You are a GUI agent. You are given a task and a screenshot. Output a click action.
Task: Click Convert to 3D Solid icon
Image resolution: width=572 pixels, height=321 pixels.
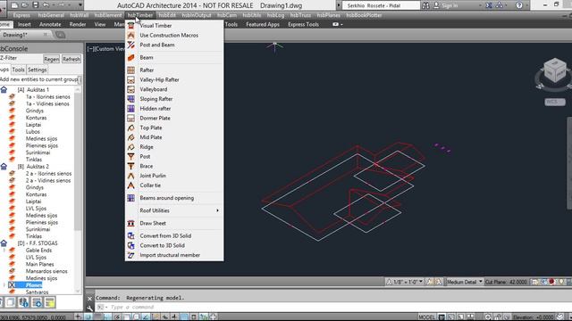[131, 246]
